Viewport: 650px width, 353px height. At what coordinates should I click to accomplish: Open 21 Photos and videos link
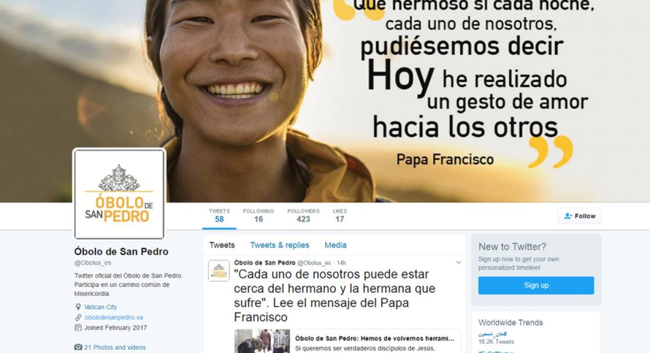[x=115, y=347]
